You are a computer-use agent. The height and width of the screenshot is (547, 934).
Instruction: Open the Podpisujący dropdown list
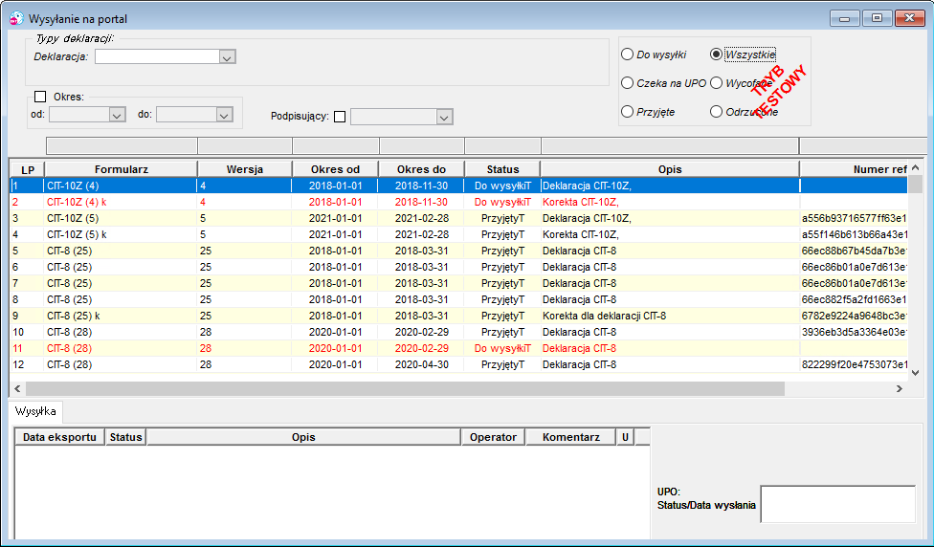(444, 118)
